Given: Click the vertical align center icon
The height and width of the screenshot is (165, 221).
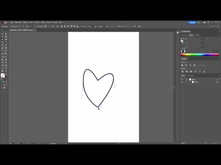Looking at the screenshot, I should [x=75, y=27].
